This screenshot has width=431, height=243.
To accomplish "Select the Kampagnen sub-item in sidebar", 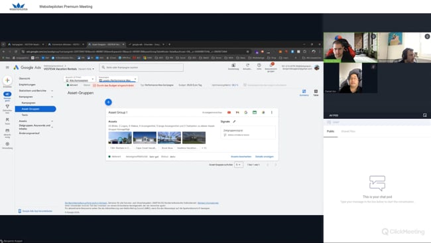I will tap(29, 103).
